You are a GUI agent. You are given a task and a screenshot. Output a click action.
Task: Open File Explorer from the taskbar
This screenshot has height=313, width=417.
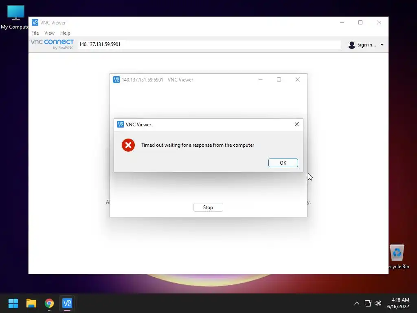pos(31,303)
